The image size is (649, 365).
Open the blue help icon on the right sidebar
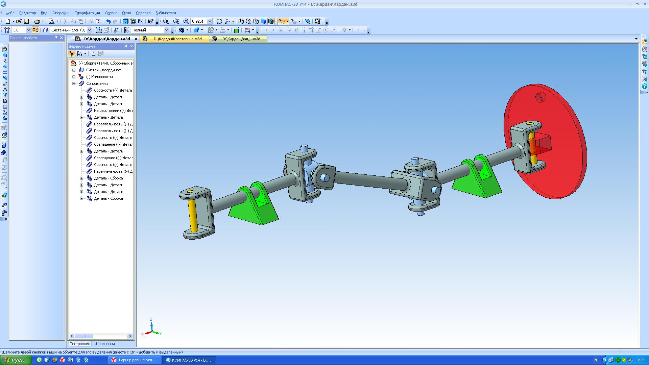645,87
